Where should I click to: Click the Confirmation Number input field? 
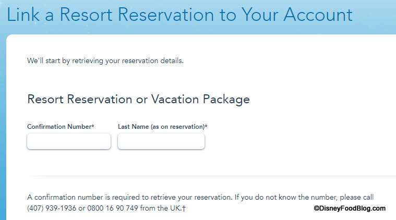tap(69, 141)
